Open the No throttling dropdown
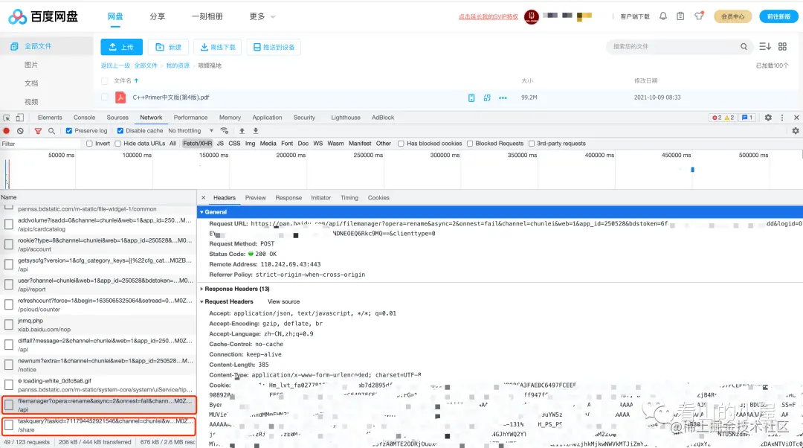The image size is (803, 448). 190,131
